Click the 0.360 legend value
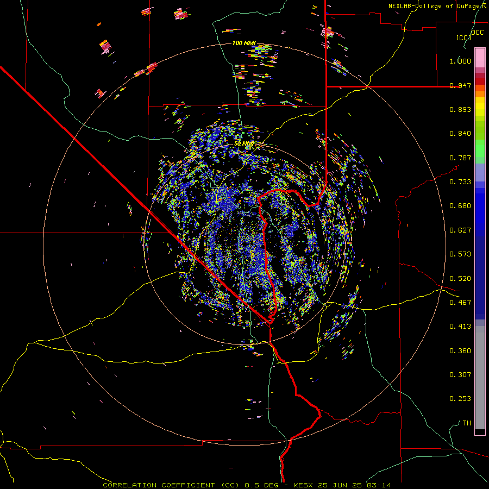 [460, 350]
